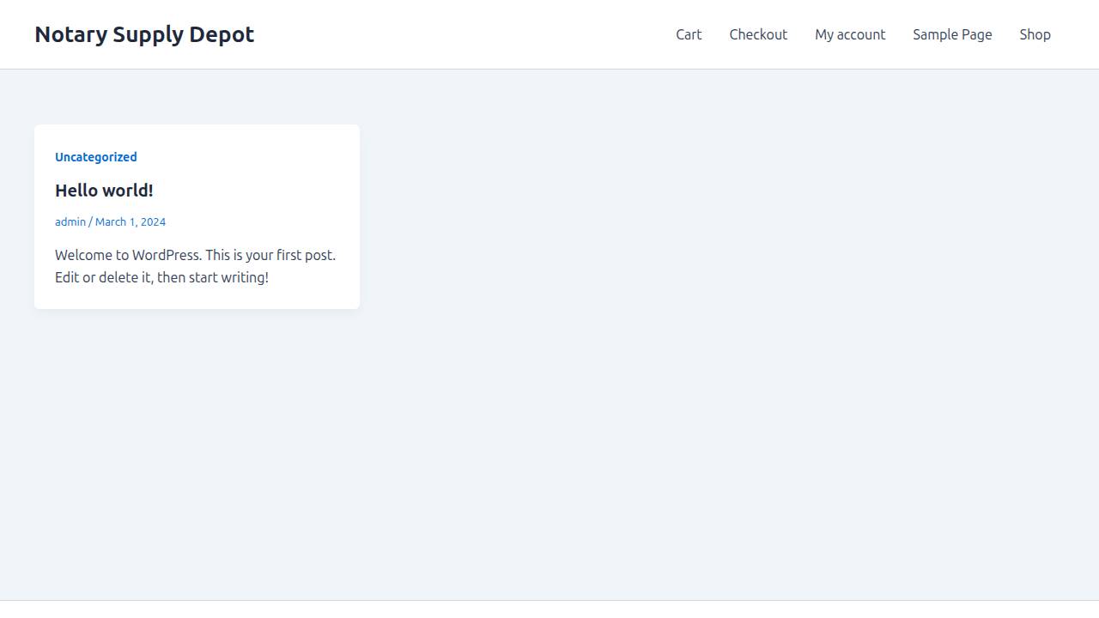Navigate to My account

850,34
